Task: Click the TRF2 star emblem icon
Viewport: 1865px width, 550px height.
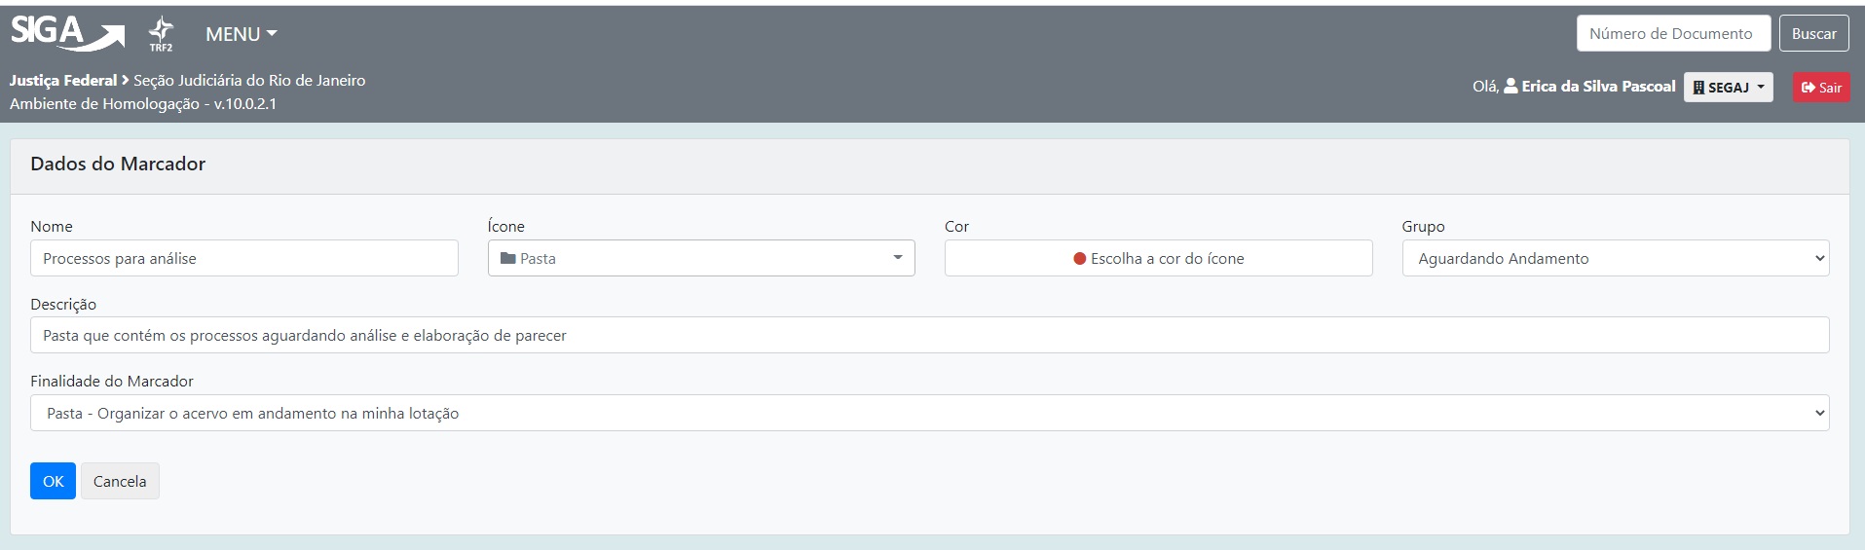Action: pos(161,33)
